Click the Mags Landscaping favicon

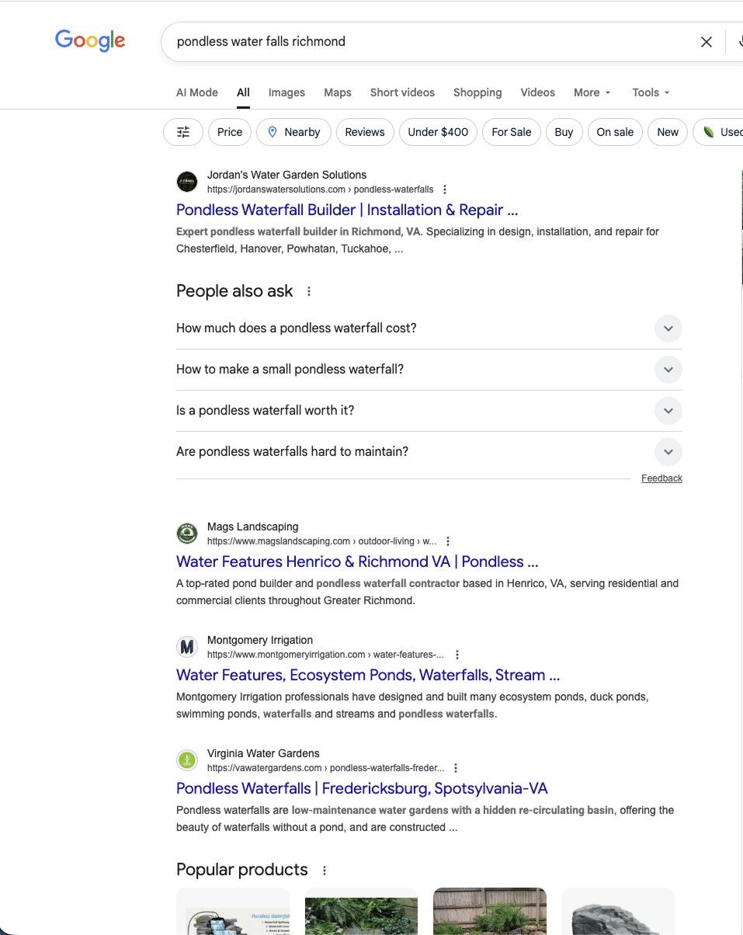tap(187, 534)
